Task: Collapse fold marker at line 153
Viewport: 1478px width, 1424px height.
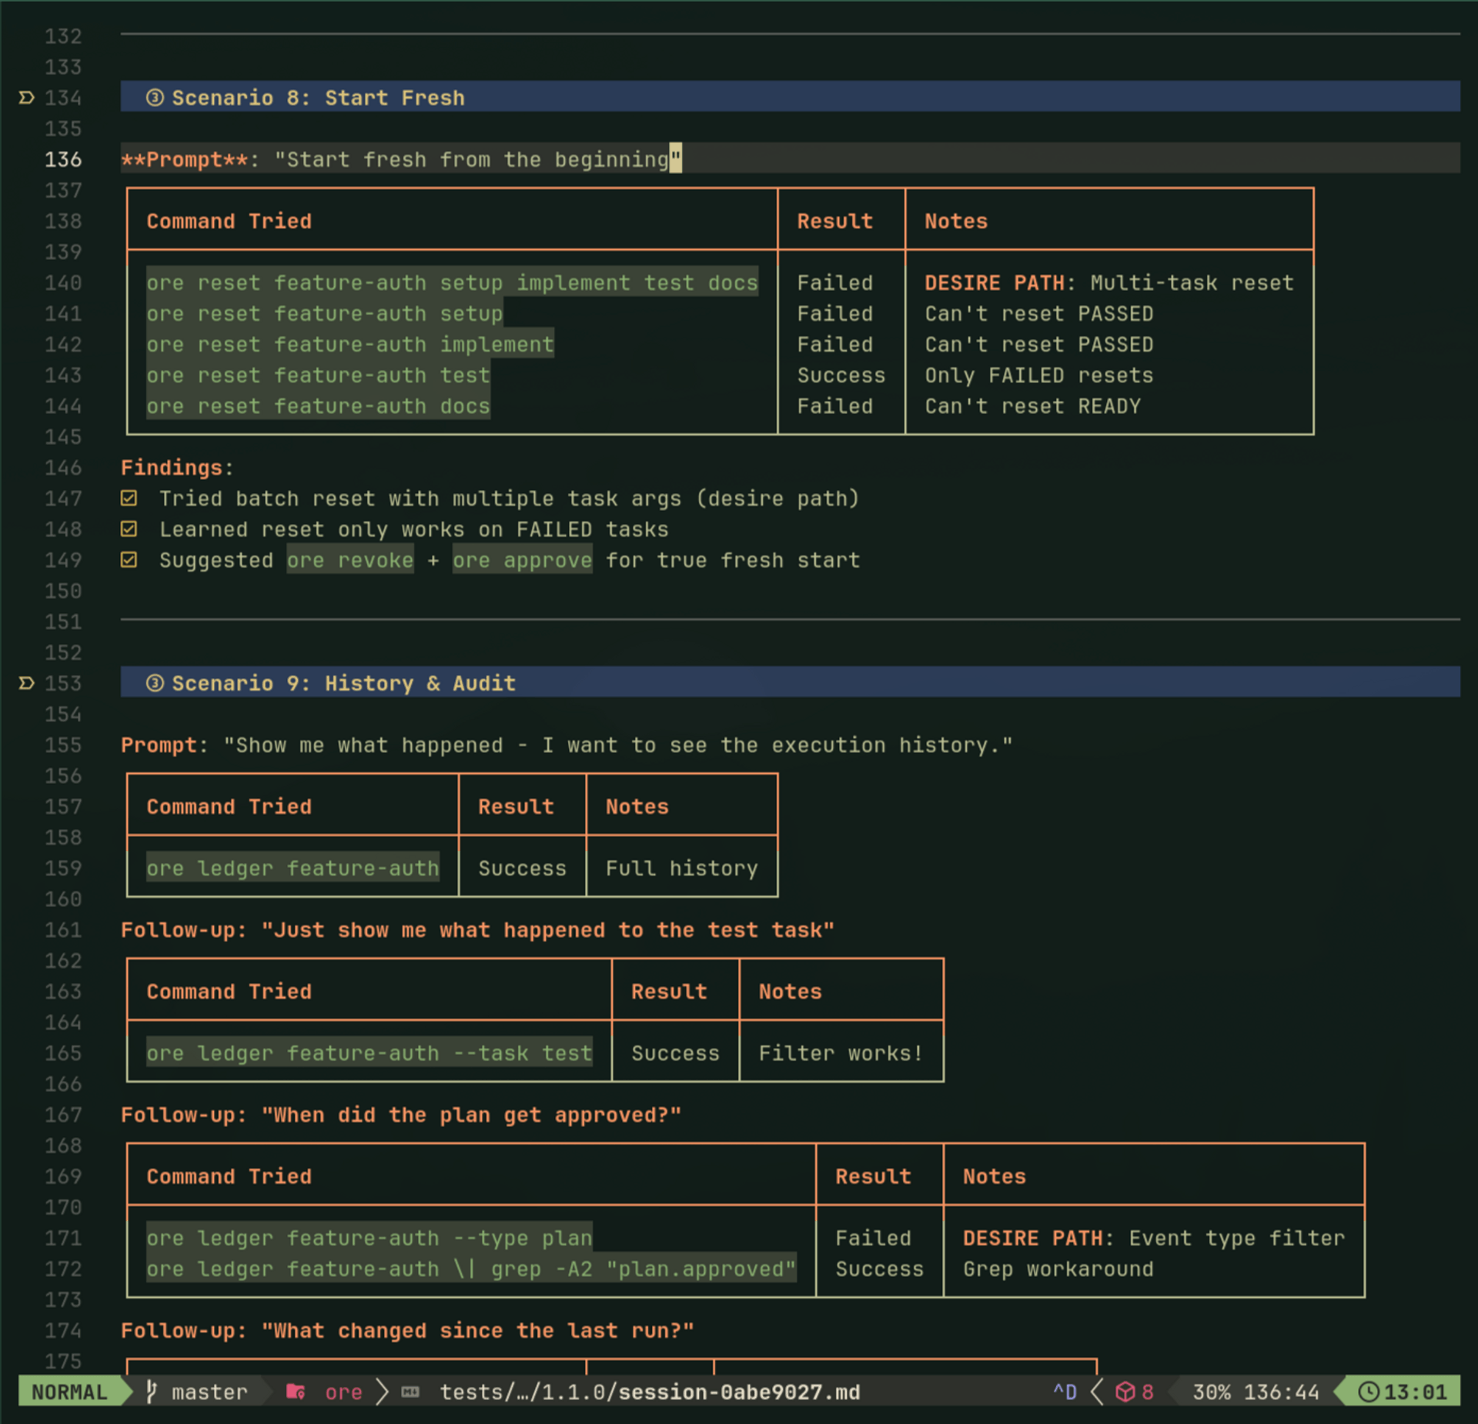Action: (26, 682)
